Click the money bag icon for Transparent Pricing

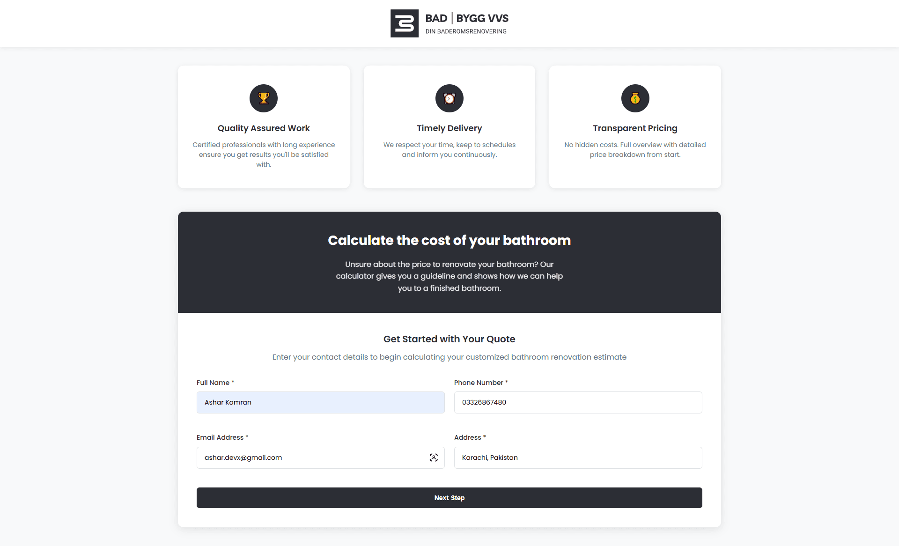point(635,98)
